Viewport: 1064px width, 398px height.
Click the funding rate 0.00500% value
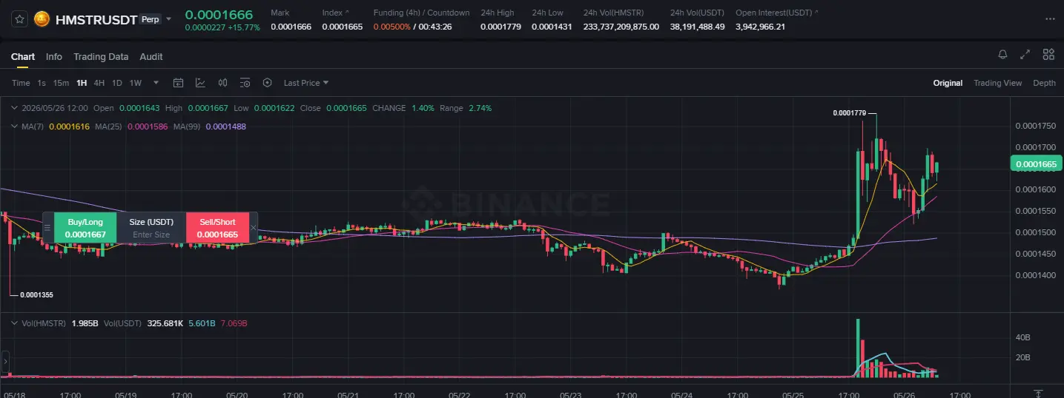pos(391,27)
